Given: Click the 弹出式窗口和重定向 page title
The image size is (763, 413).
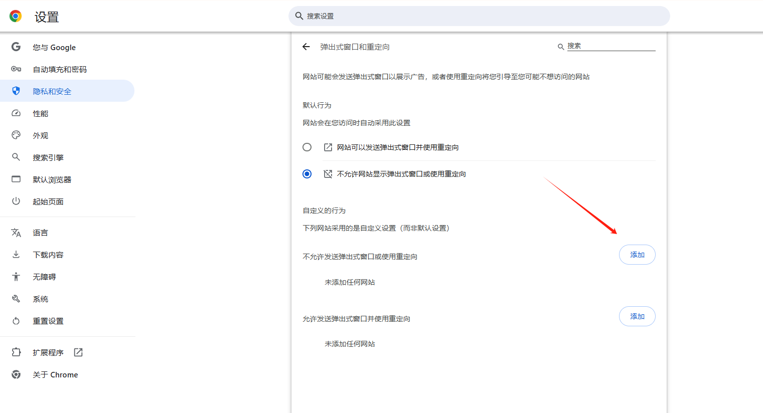Looking at the screenshot, I should [x=355, y=47].
